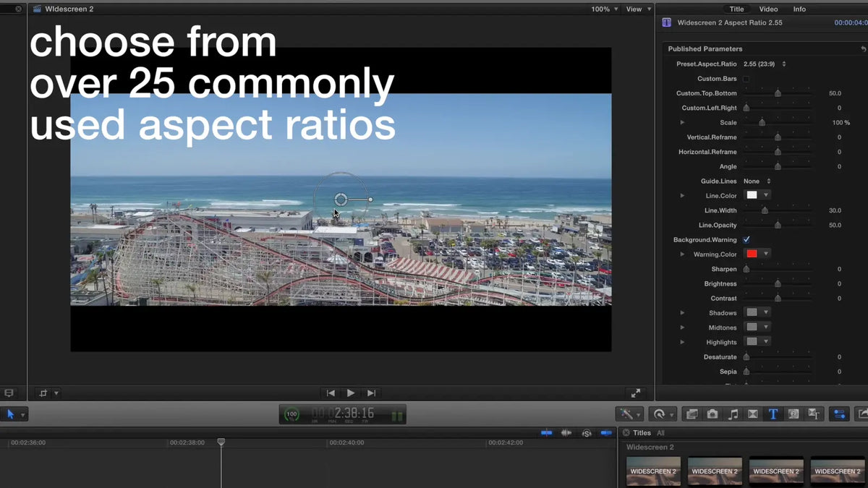The image size is (868, 488).
Task: Expand the Scale disclosure triangle
Action: [682, 123]
